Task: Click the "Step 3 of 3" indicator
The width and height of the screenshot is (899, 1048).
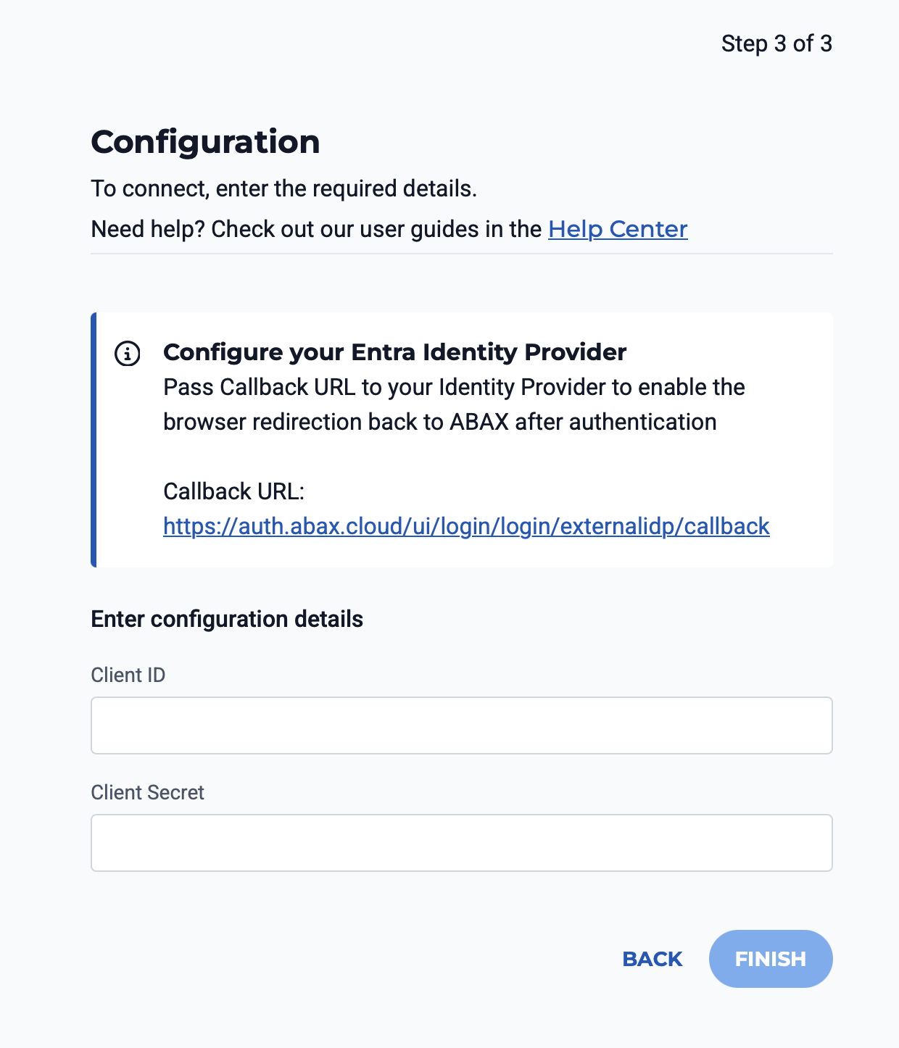Action: coord(776,43)
